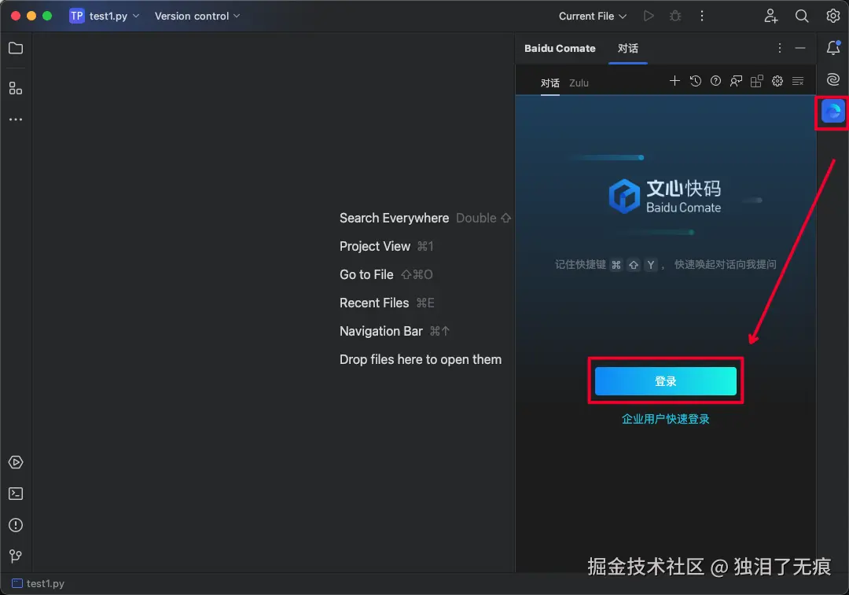Open the Current File run configuration dropdown
Image resolution: width=849 pixels, height=595 pixels.
593,16
